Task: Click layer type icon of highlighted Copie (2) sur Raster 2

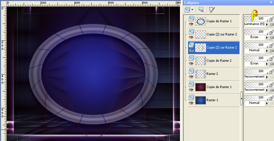Action: coord(191,45)
